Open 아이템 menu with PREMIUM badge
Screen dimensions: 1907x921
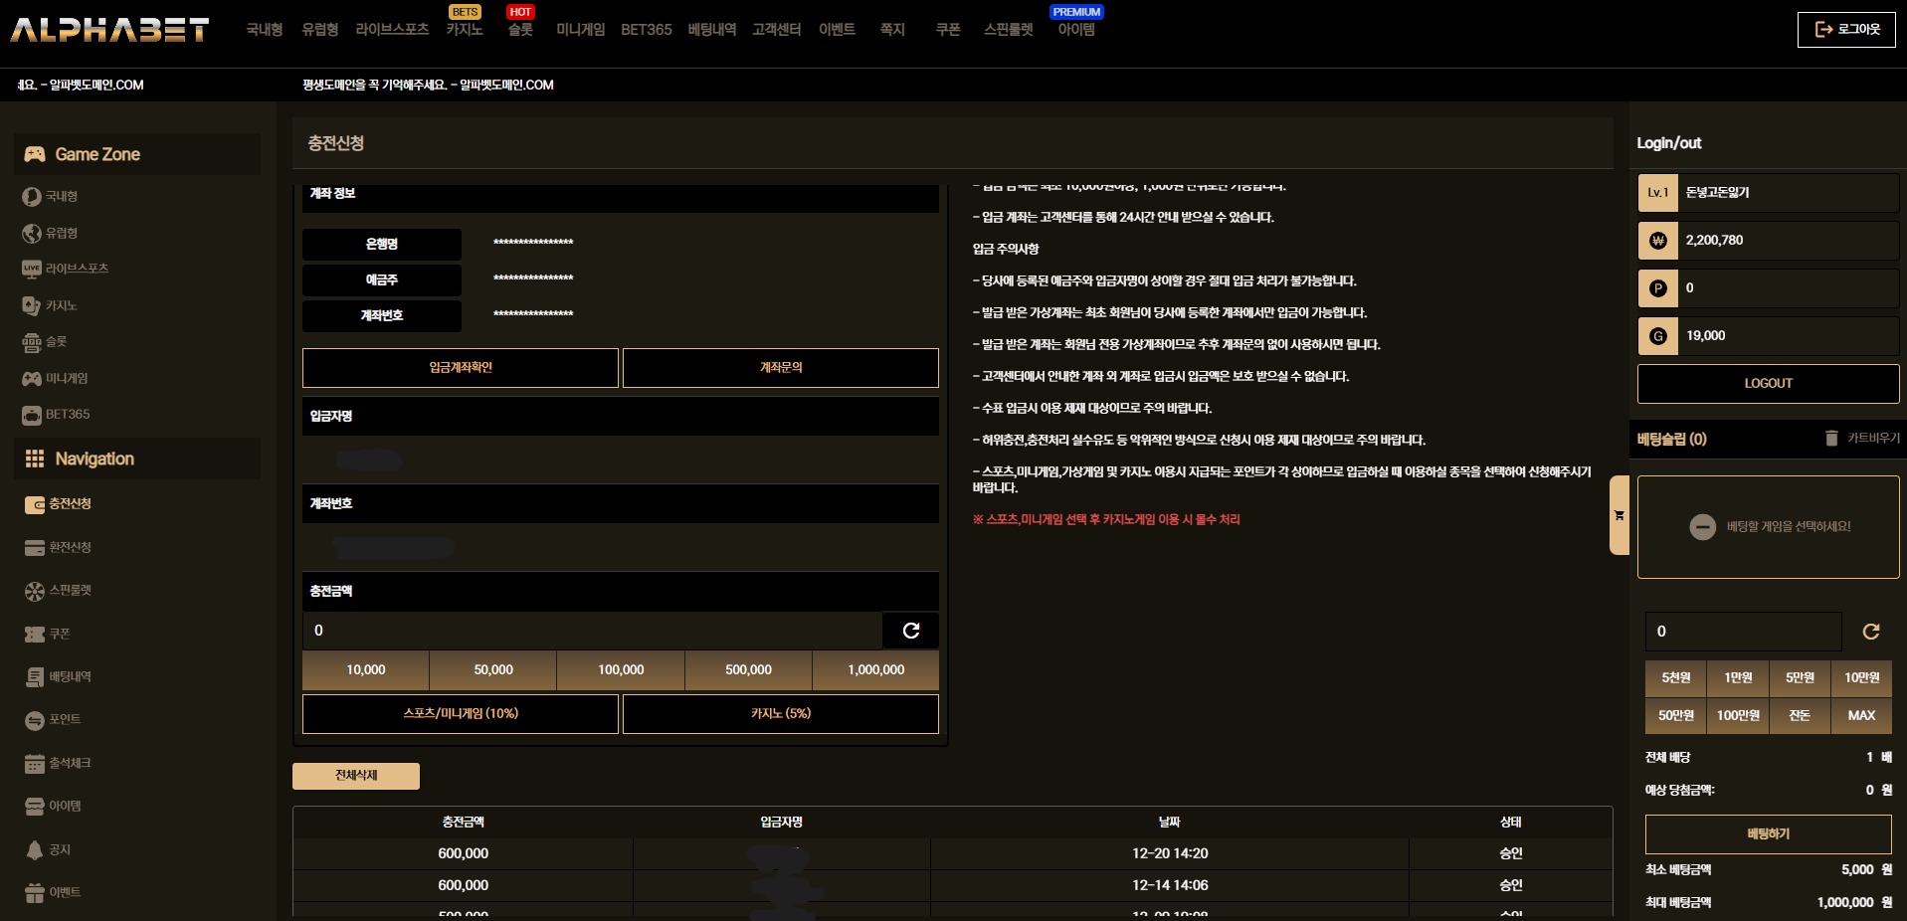[1075, 30]
